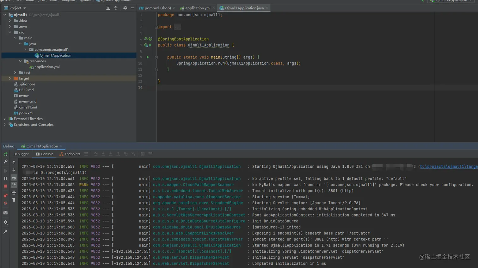Click the Step Out debugger icon
This screenshot has width=478, height=268.
(x=118, y=154)
